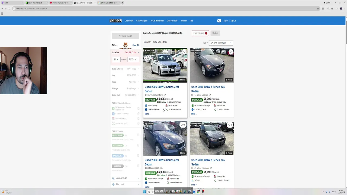
Task: Open CARFAX Reports menu
Action: pos(142,21)
